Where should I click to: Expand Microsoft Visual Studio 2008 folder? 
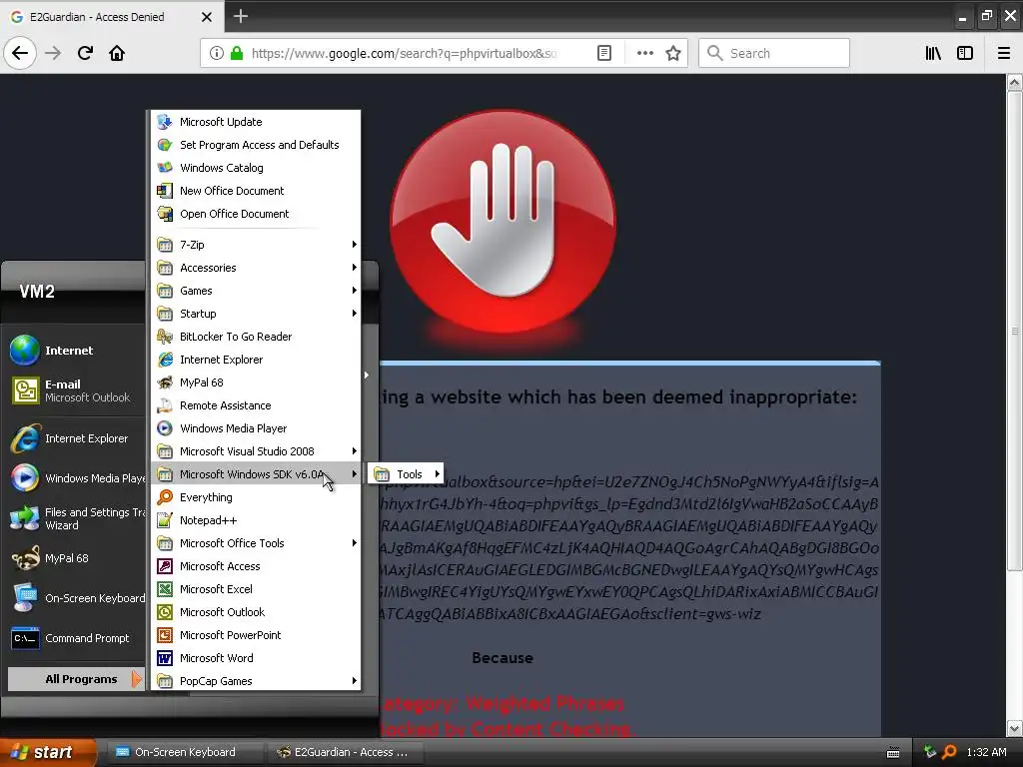pyautogui.click(x=255, y=451)
